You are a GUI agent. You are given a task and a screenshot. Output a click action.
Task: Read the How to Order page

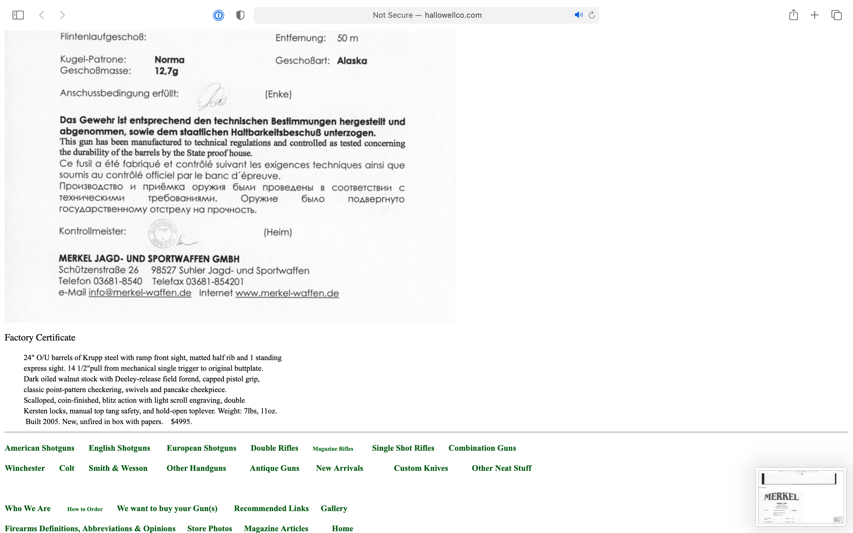[85, 509]
